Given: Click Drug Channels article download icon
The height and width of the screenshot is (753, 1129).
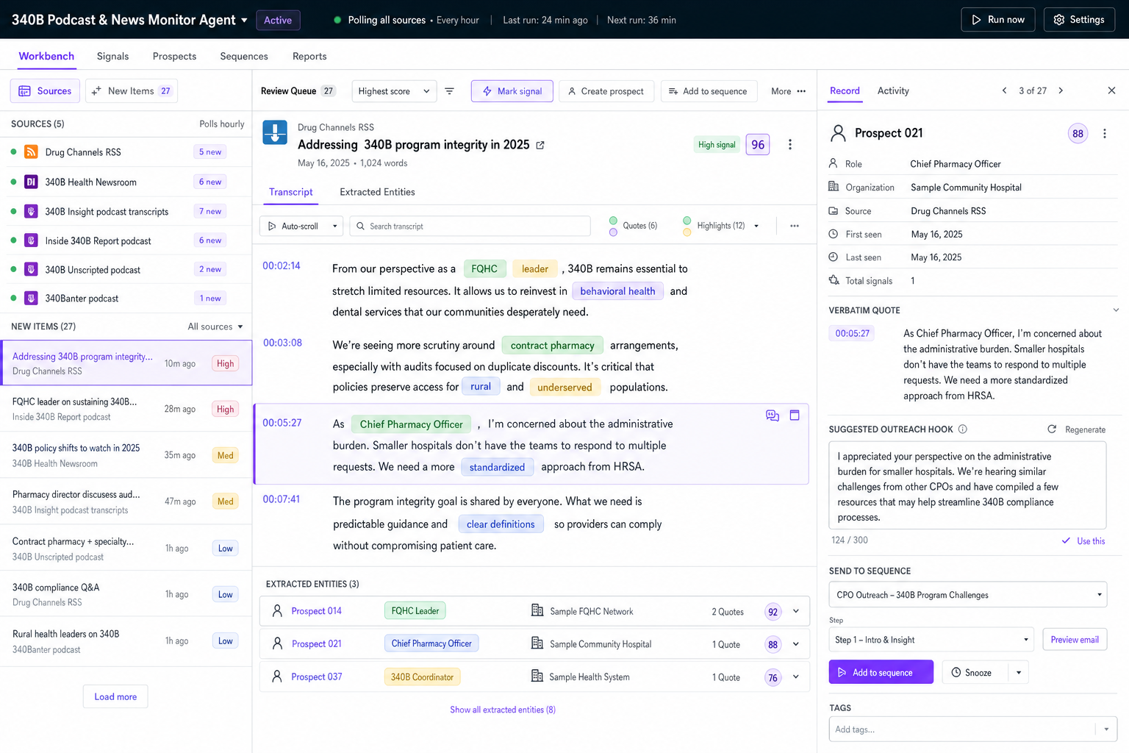Looking at the screenshot, I should (x=275, y=132).
